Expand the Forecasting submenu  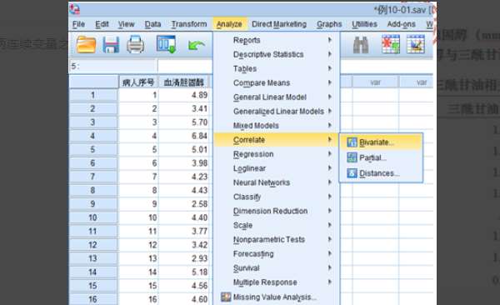coord(276,253)
